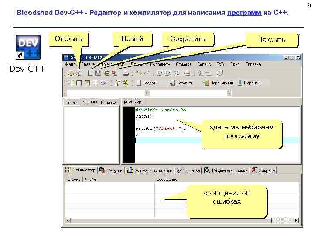Click the Redo arrow icon
Screen dimensions: 314x236
click(x=147, y=73)
